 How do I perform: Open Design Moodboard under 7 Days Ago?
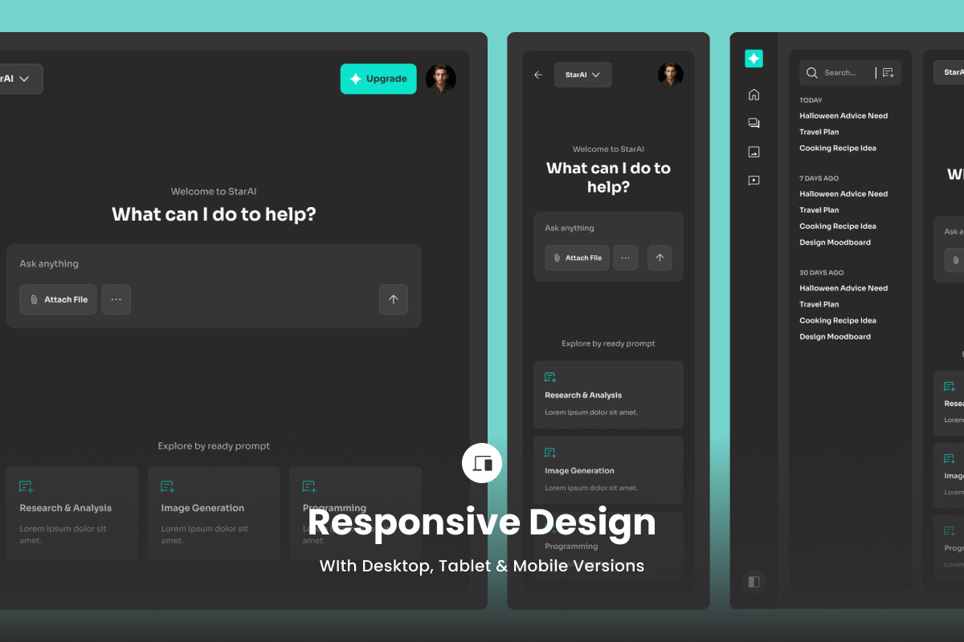point(835,242)
